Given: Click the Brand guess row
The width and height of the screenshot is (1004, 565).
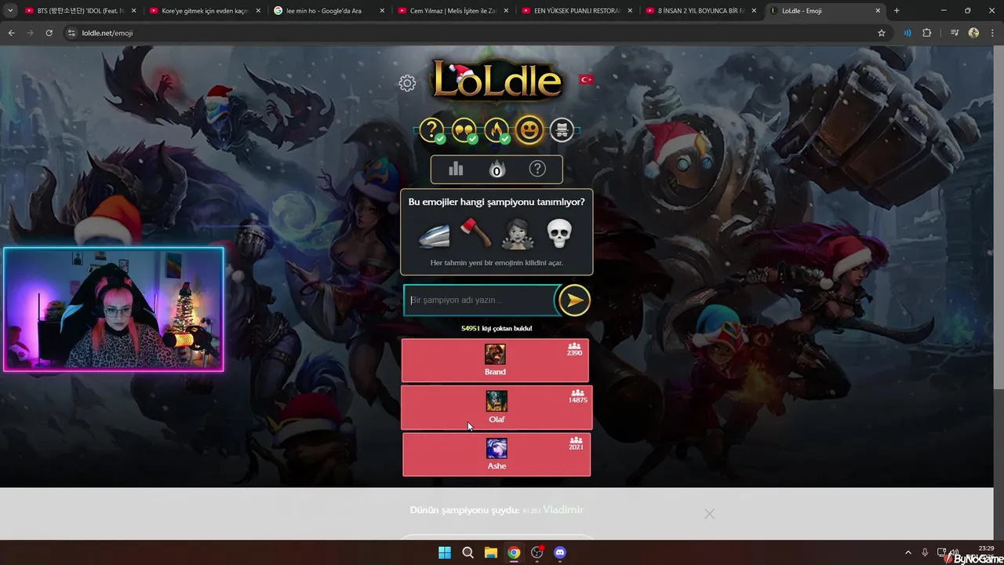Looking at the screenshot, I should (495, 360).
